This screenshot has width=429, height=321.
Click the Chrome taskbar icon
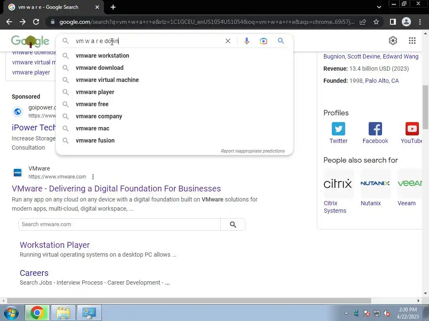37,313
